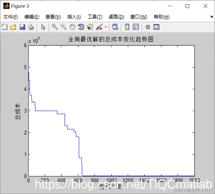This screenshot has width=215, height=194.
Task: Open the 帮助(H) menu
Action: [x=162, y=17]
